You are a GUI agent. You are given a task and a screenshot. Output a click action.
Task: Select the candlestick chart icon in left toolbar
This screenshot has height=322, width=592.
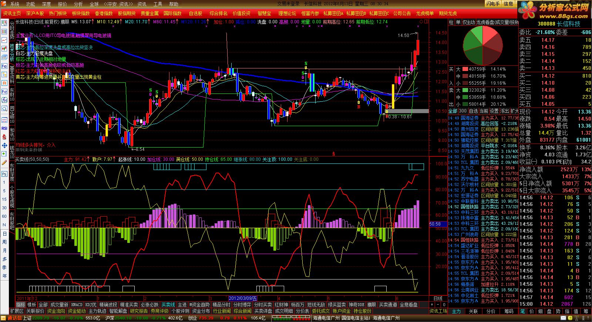coord(4,48)
